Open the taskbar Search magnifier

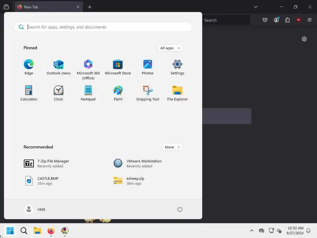24,231
